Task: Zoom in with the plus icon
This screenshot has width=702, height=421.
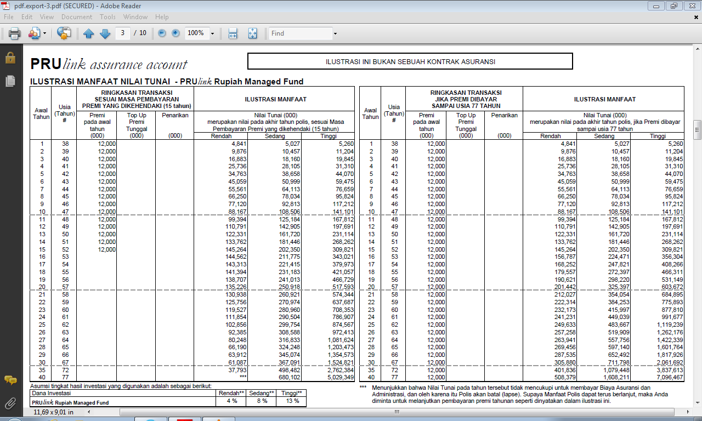Action: [175, 33]
